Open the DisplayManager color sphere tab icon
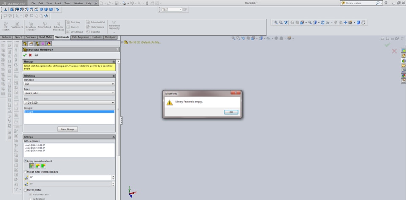The height and width of the screenshot is (200, 406). tap(49, 44)
